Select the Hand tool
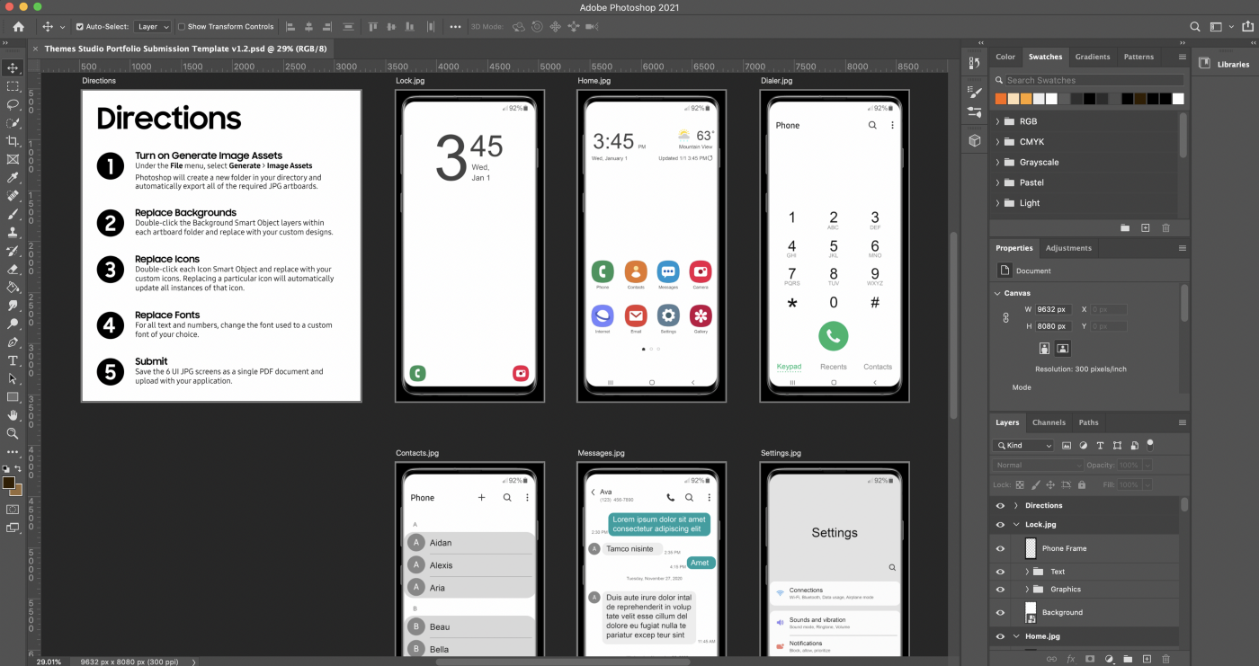The width and height of the screenshot is (1259, 666). click(13, 415)
